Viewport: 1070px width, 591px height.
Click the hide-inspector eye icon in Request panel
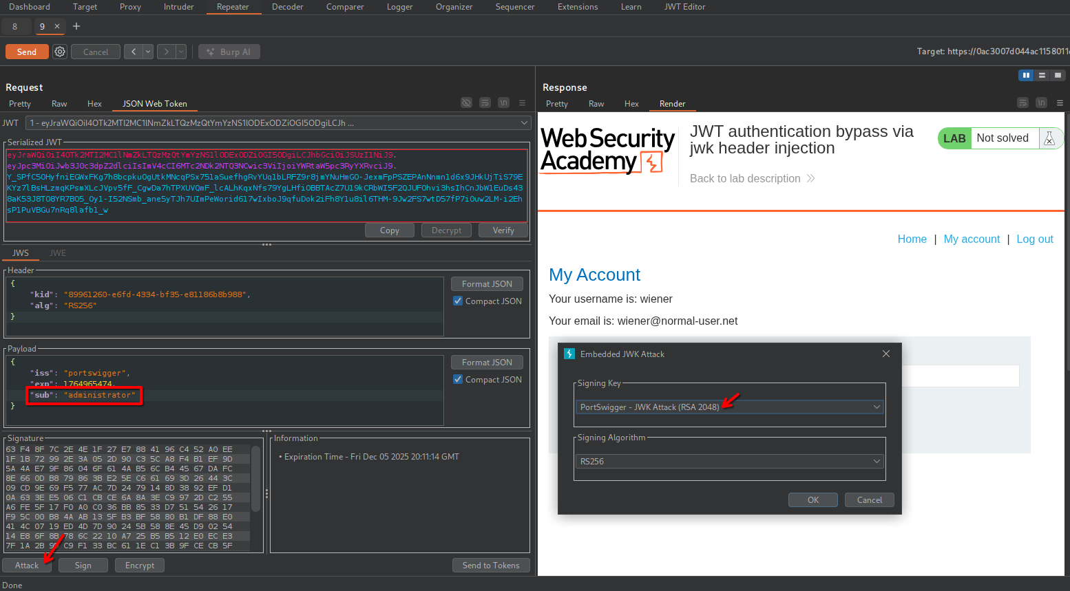point(466,103)
